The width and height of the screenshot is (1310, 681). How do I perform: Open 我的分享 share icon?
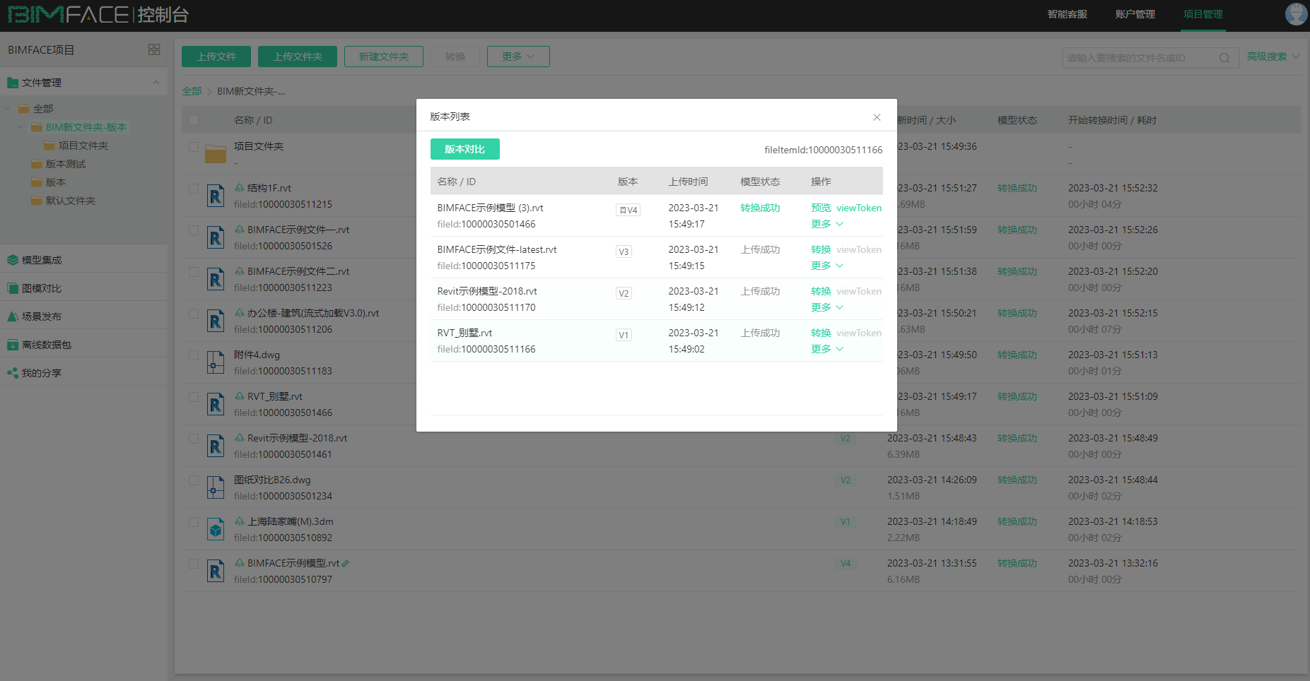[13, 373]
